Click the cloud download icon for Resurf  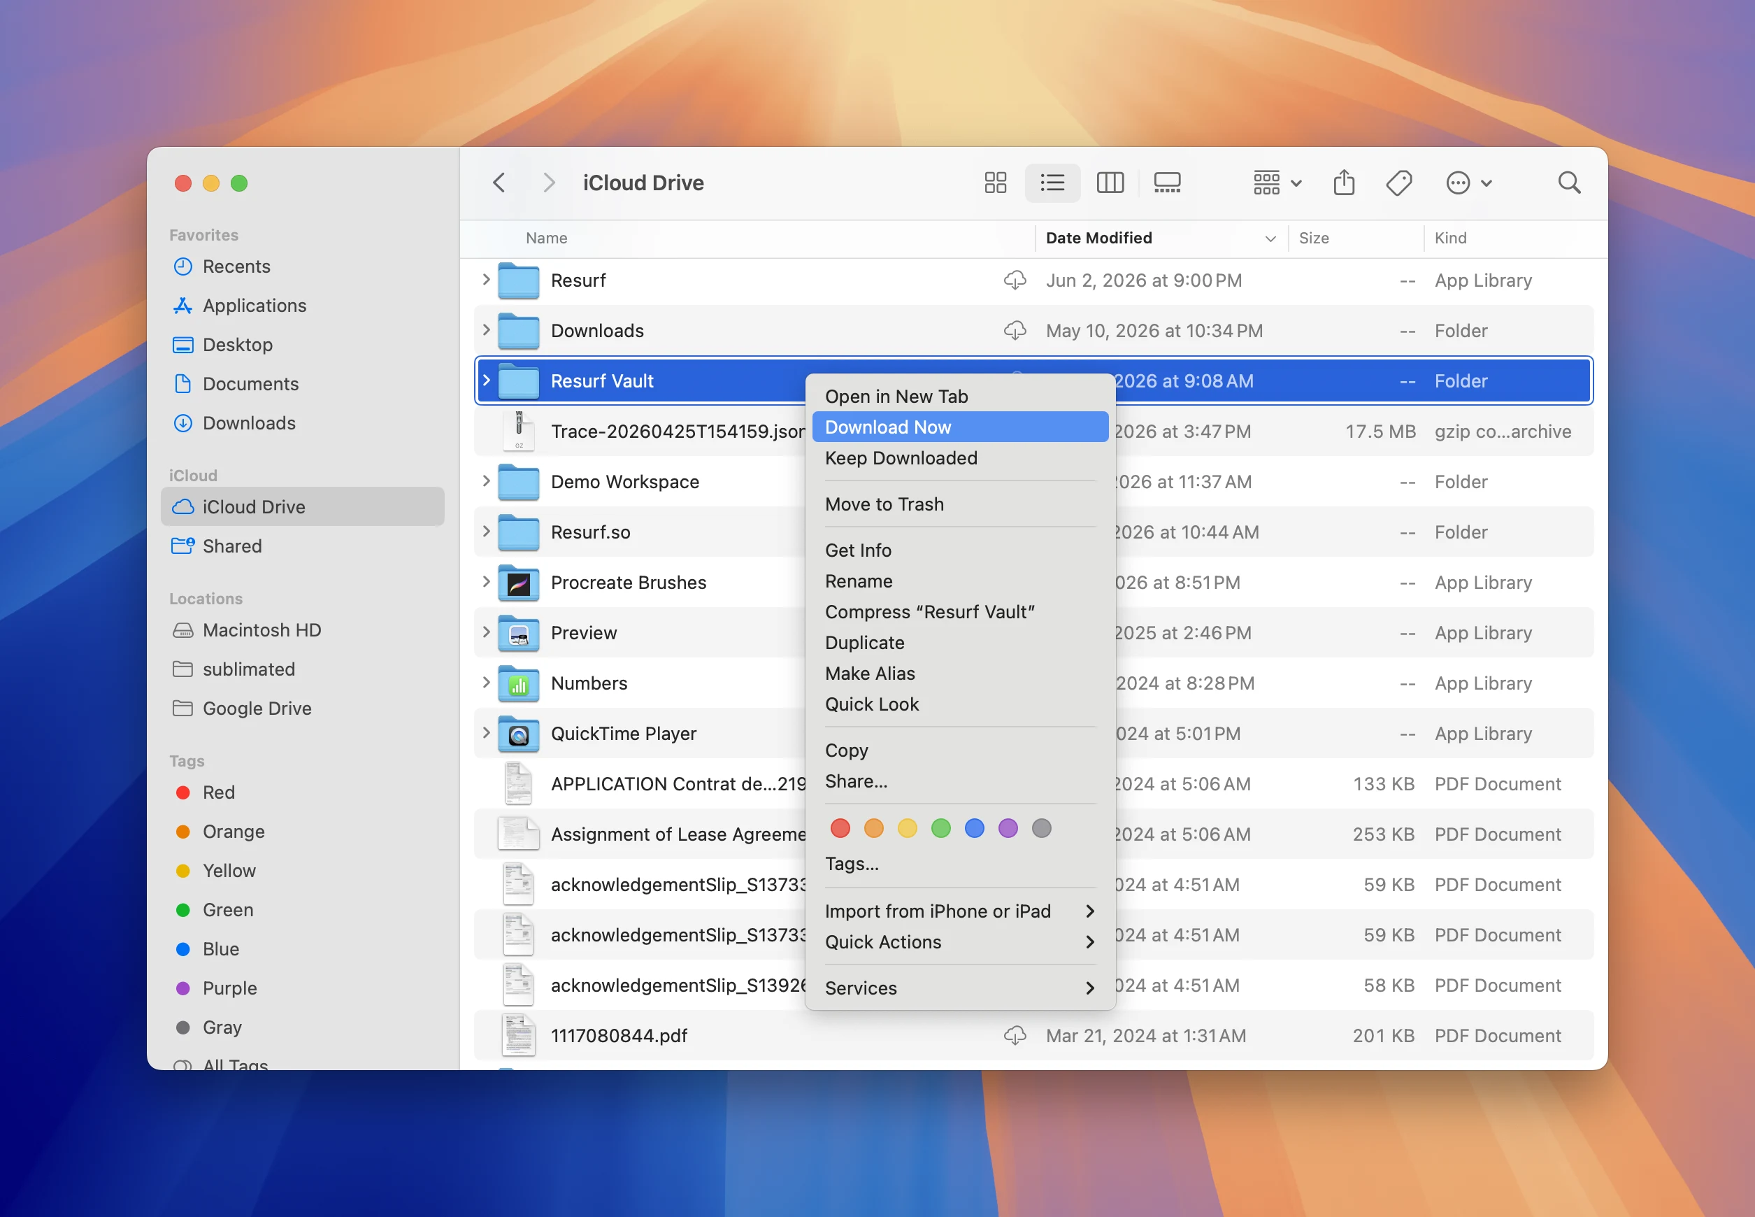(x=1015, y=280)
